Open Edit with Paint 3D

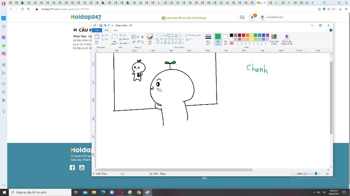tap(287, 39)
